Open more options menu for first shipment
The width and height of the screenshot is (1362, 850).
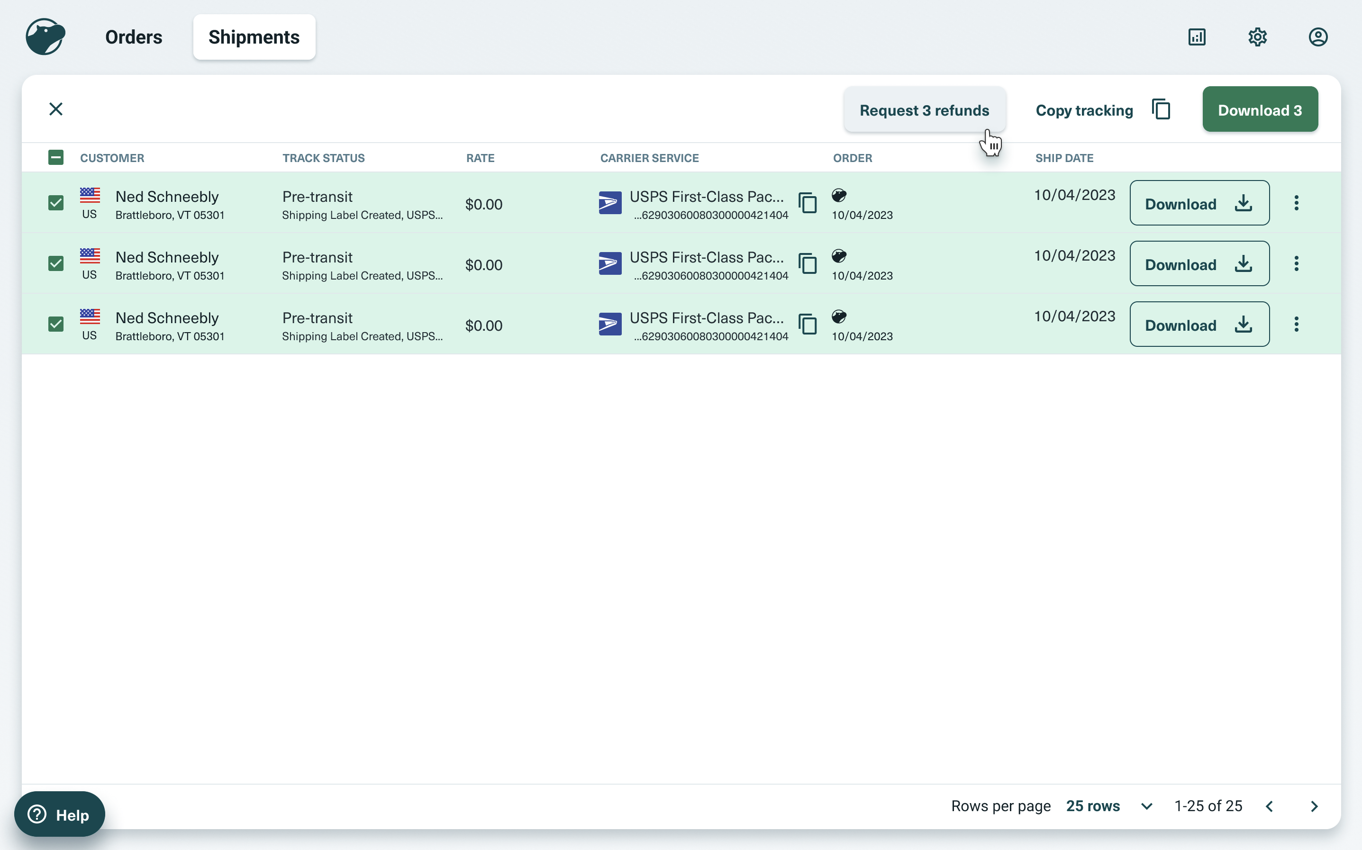[1296, 203]
